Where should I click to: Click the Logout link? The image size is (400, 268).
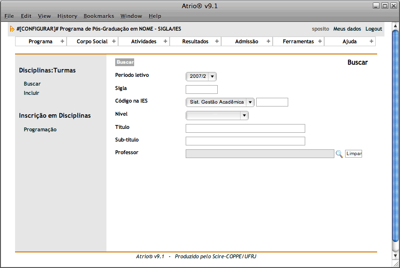(374, 29)
